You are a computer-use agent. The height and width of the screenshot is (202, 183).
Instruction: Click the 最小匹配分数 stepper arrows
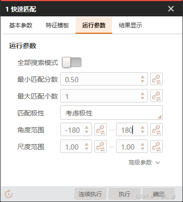tap(143, 79)
